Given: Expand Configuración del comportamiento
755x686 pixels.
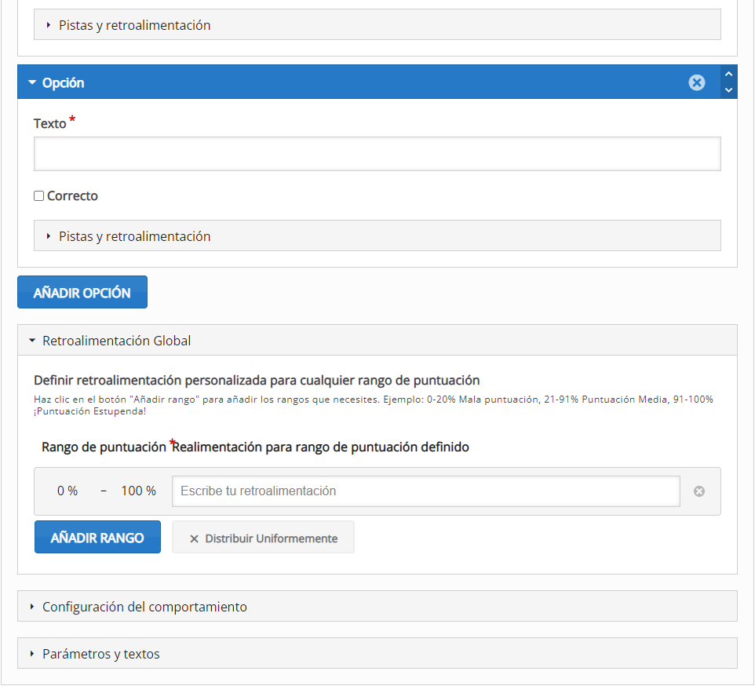Looking at the screenshot, I should 377,606.
